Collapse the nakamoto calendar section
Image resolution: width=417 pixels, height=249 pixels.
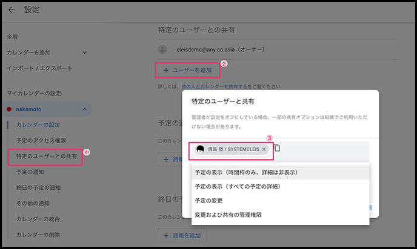85,109
